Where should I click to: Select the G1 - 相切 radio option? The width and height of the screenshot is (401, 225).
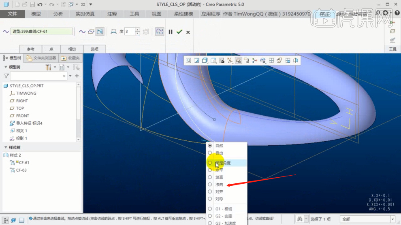pyautogui.click(x=210, y=209)
